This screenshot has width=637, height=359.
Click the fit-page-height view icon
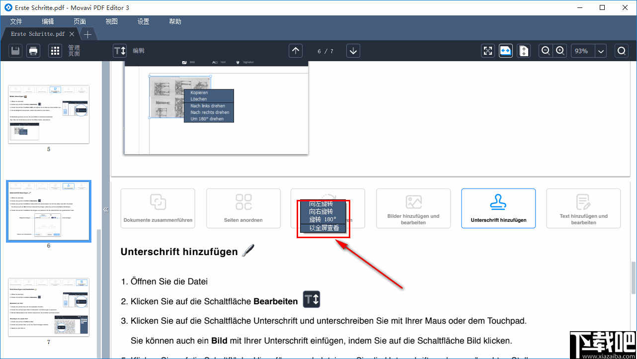tap(523, 50)
